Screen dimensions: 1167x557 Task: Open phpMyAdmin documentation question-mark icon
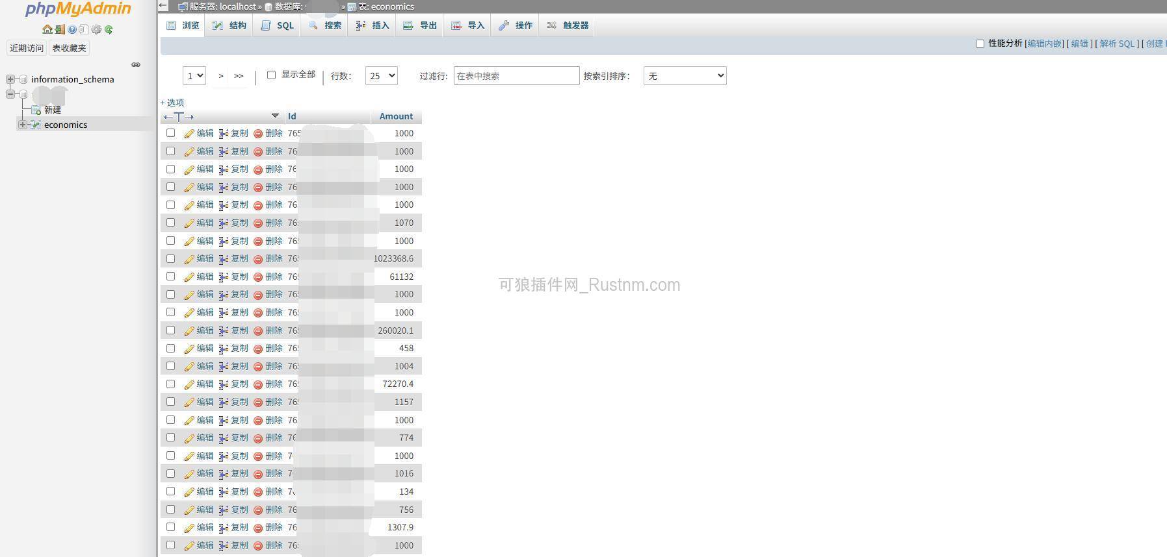tap(72, 29)
